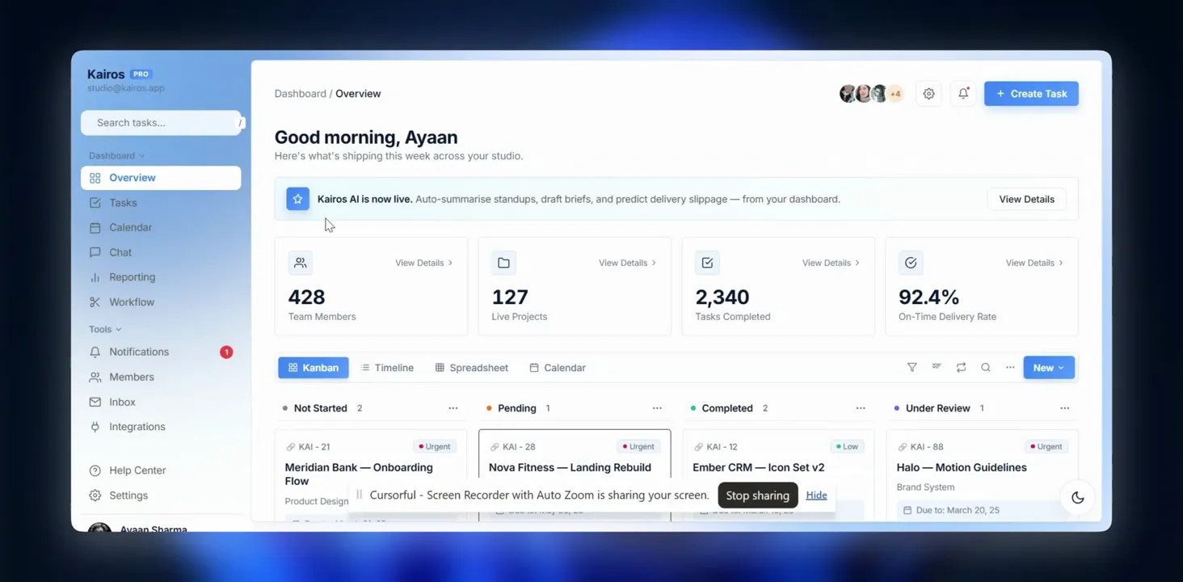This screenshot has width=1183, height=582.
Task: Open the Pending column options menu
Action: pyautogui.click(x=657, y=408)
